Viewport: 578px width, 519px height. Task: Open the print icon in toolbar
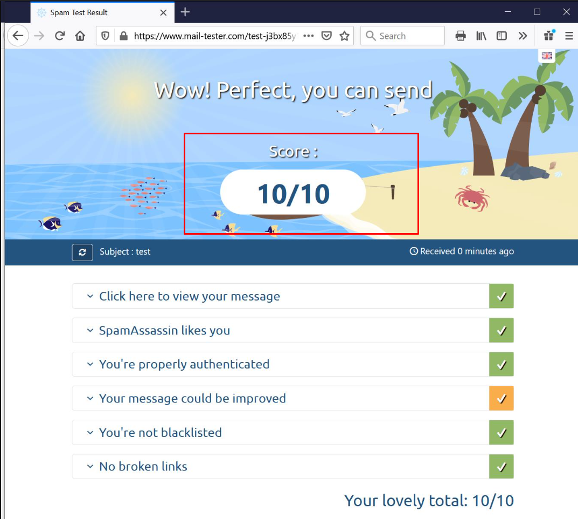(x=461, y=36)
